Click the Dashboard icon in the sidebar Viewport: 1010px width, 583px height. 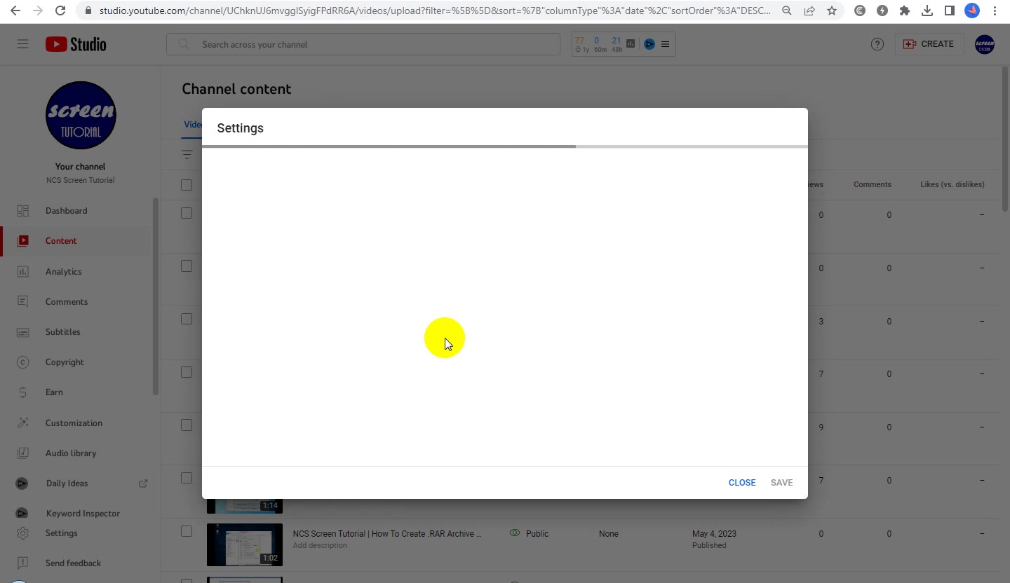(23, 211)
